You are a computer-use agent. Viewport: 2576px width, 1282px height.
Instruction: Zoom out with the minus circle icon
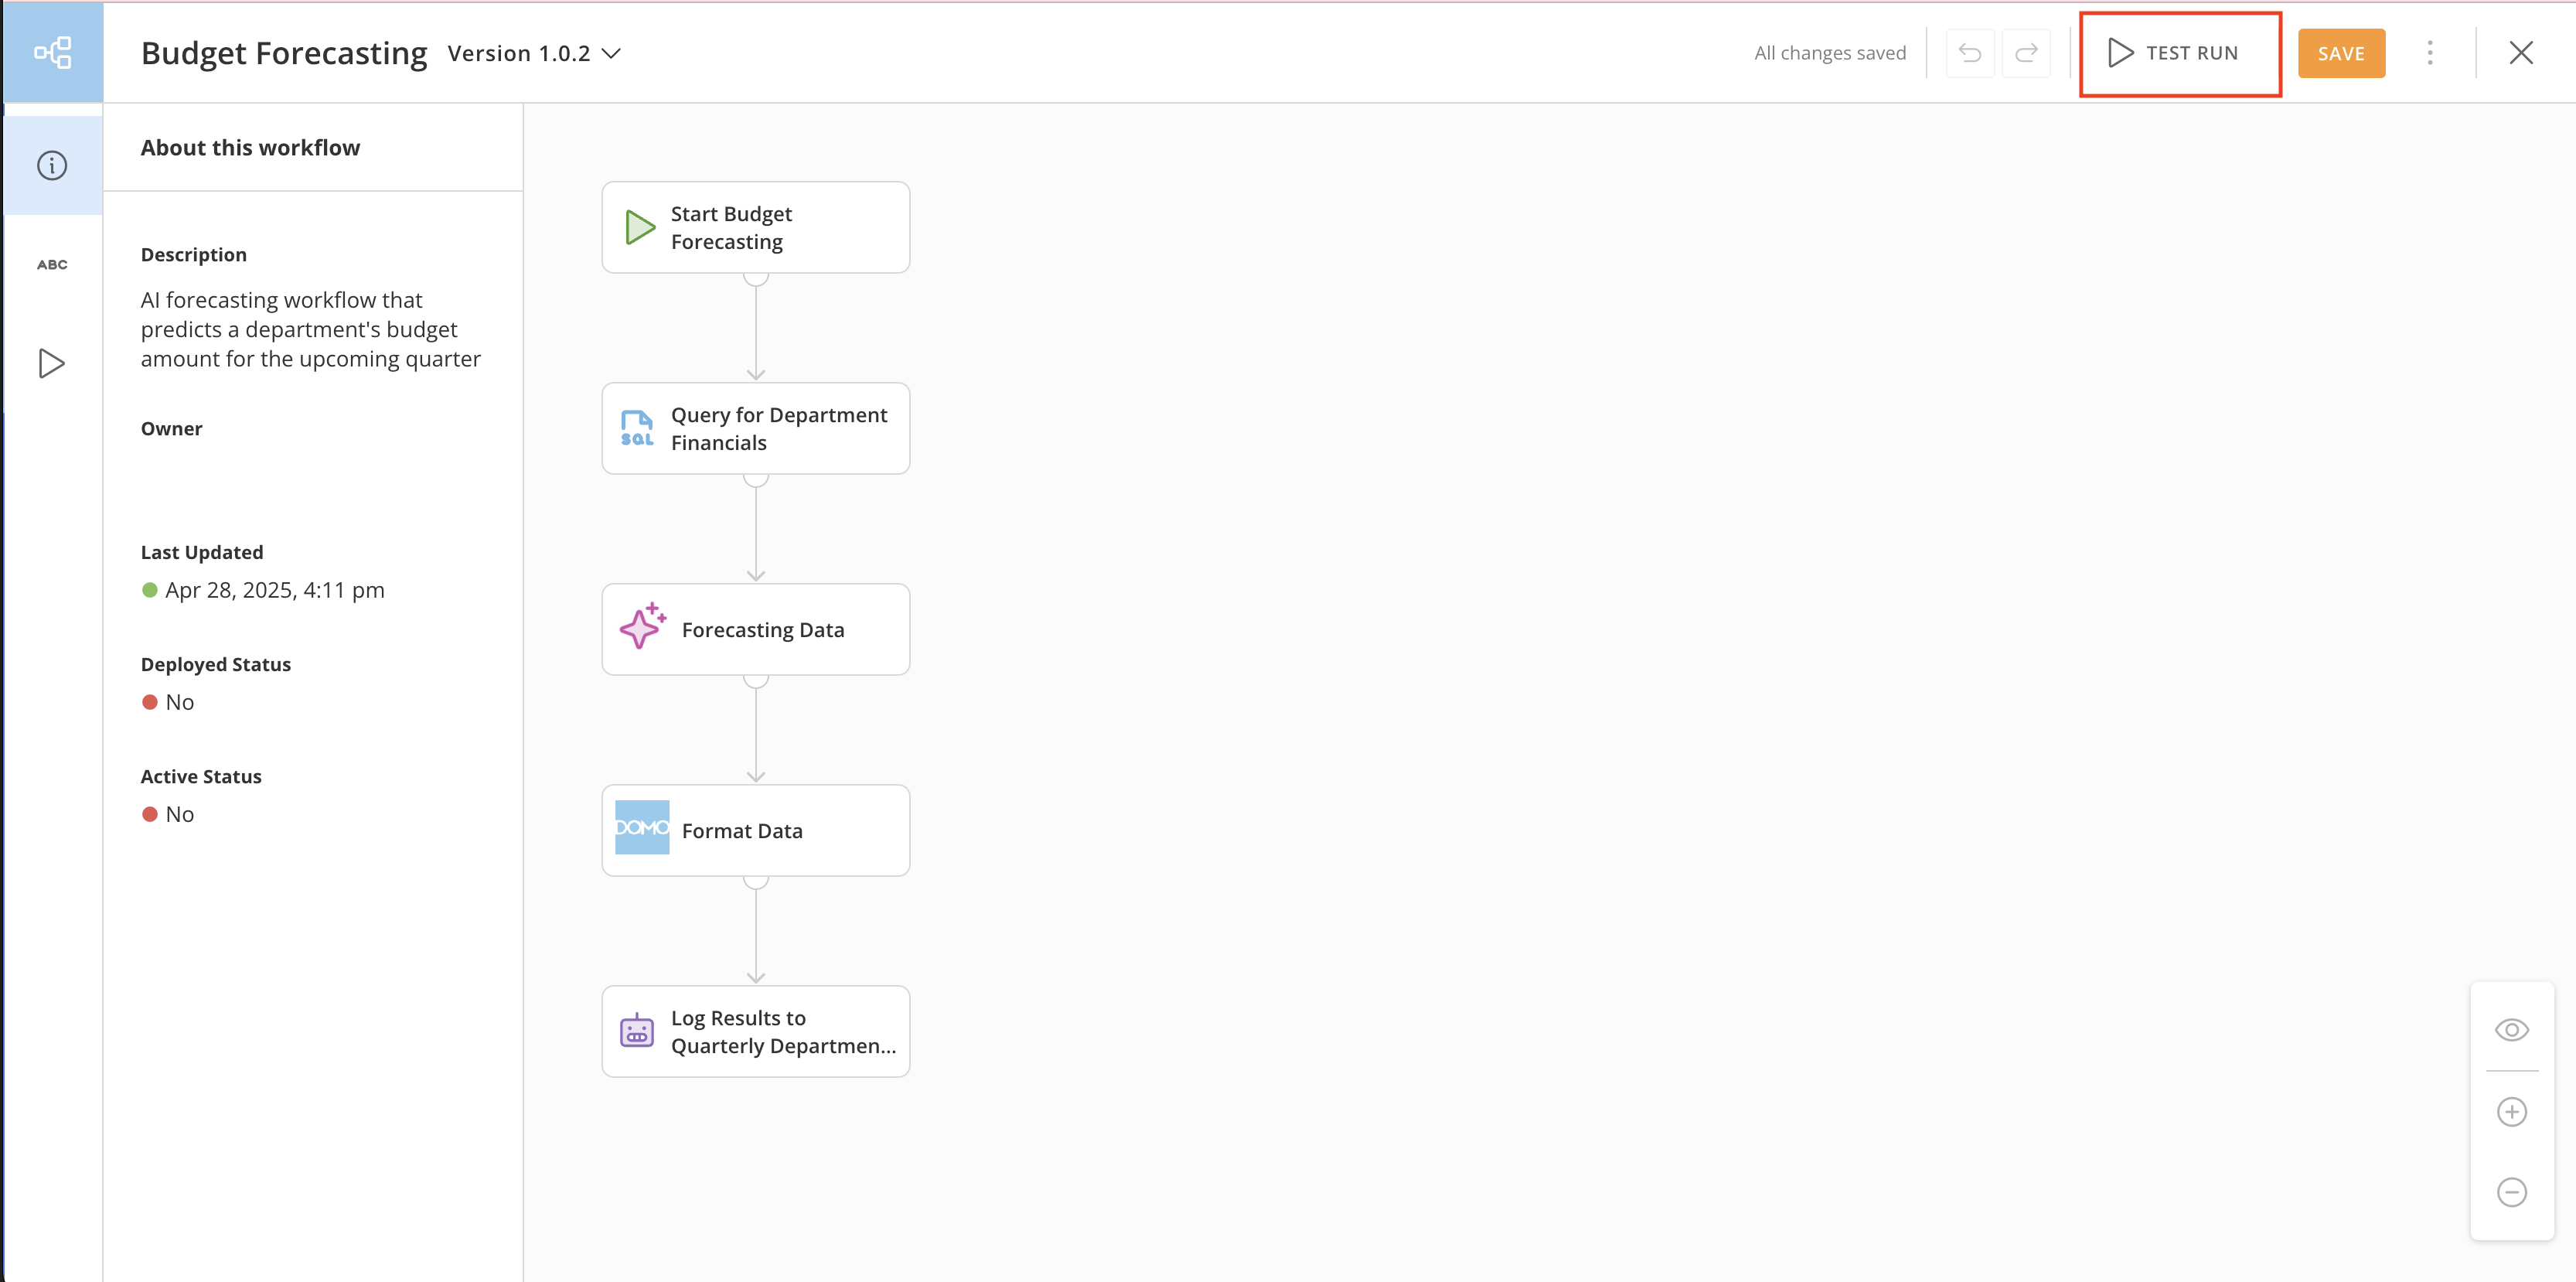tap(2511, 1192)
